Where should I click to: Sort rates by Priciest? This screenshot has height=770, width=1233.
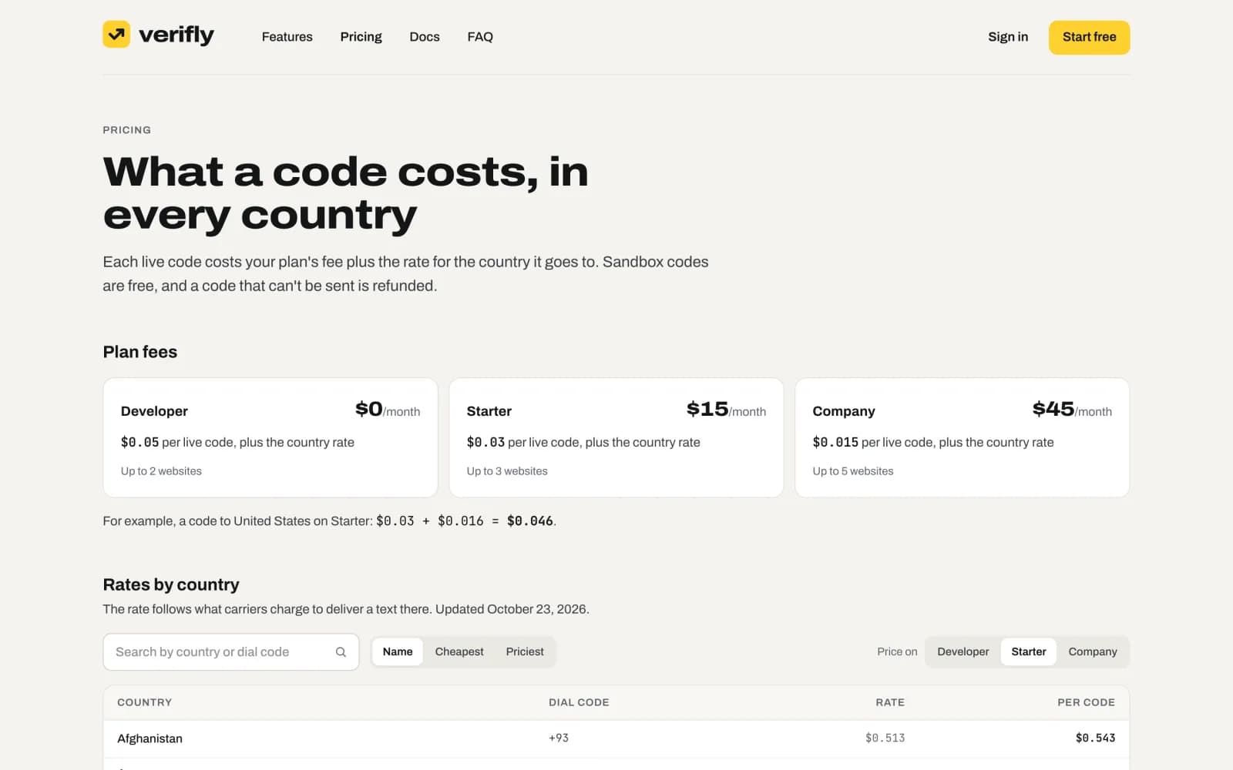(525, 651)
